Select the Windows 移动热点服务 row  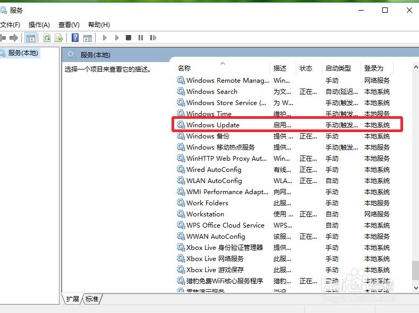pyautogui.click(x=285, y=147)
